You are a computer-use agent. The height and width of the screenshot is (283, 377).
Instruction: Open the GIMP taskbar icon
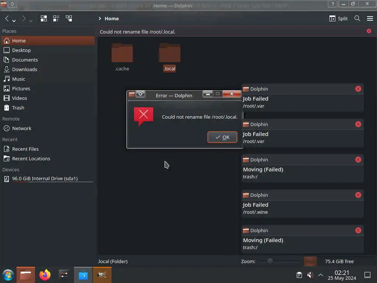tap(102, 275)
